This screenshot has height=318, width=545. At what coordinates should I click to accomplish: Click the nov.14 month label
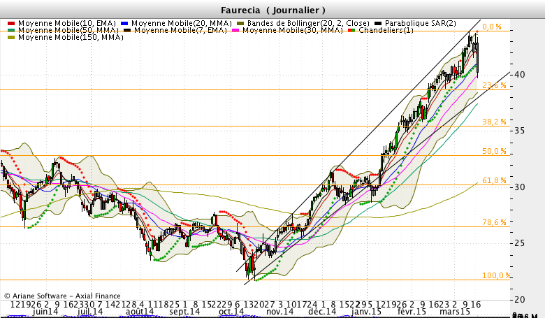(279, 312)
